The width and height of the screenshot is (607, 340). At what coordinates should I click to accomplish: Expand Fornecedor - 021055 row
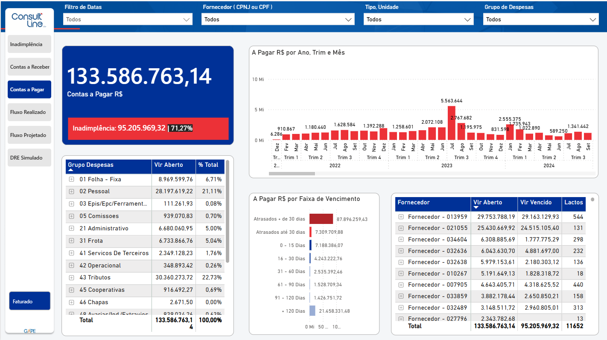[x=401, y=228]
